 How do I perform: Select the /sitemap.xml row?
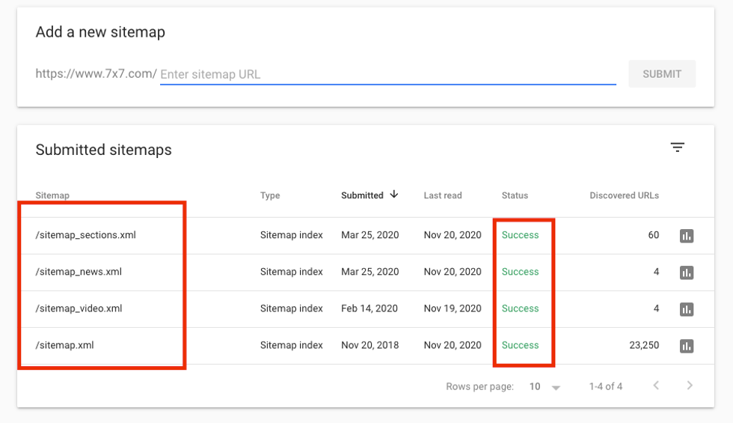pos(64,345)
